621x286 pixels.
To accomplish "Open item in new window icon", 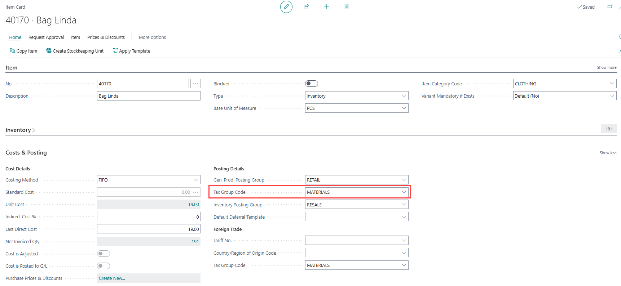I will coord(610,7).
